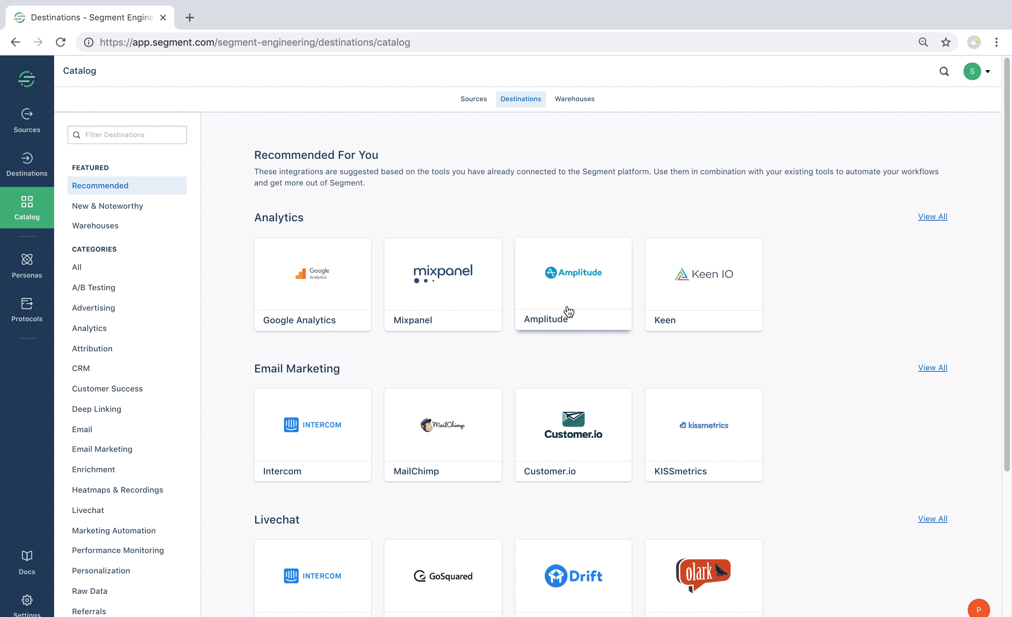Expand the account dropdown arrow
Viewport: 1012px width, 617px height.
click(x=988, y=71)
